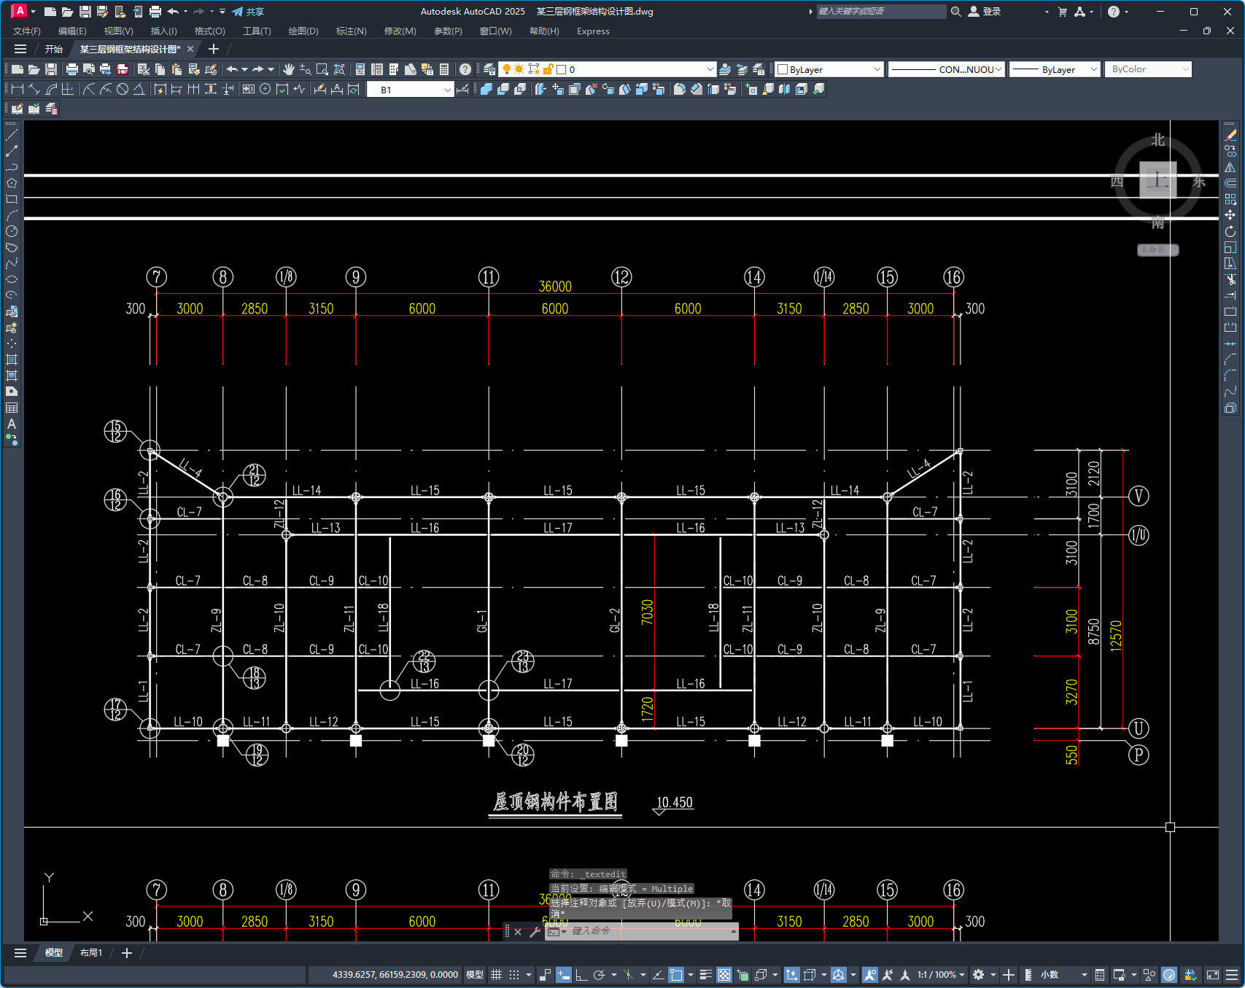The height and width of the screenshot is (988, 1245).
Task: Select the Rotate tool in Modify toolbar
Action: tap(1230, 231)
